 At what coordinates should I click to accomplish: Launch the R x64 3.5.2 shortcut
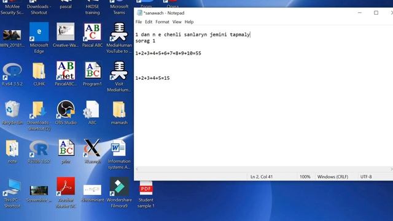[12, 71]
